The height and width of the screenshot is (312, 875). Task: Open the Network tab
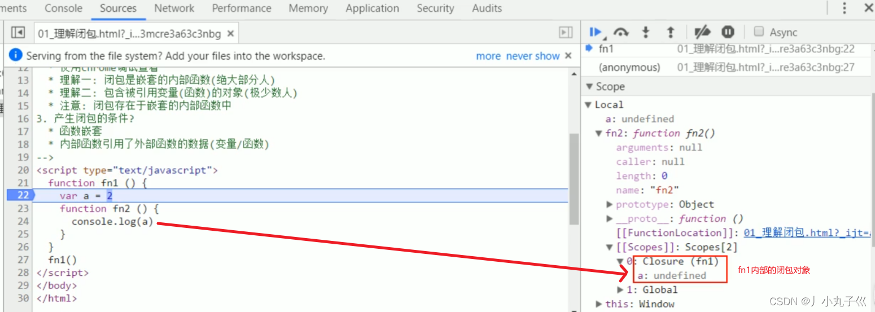pos(174,8)
